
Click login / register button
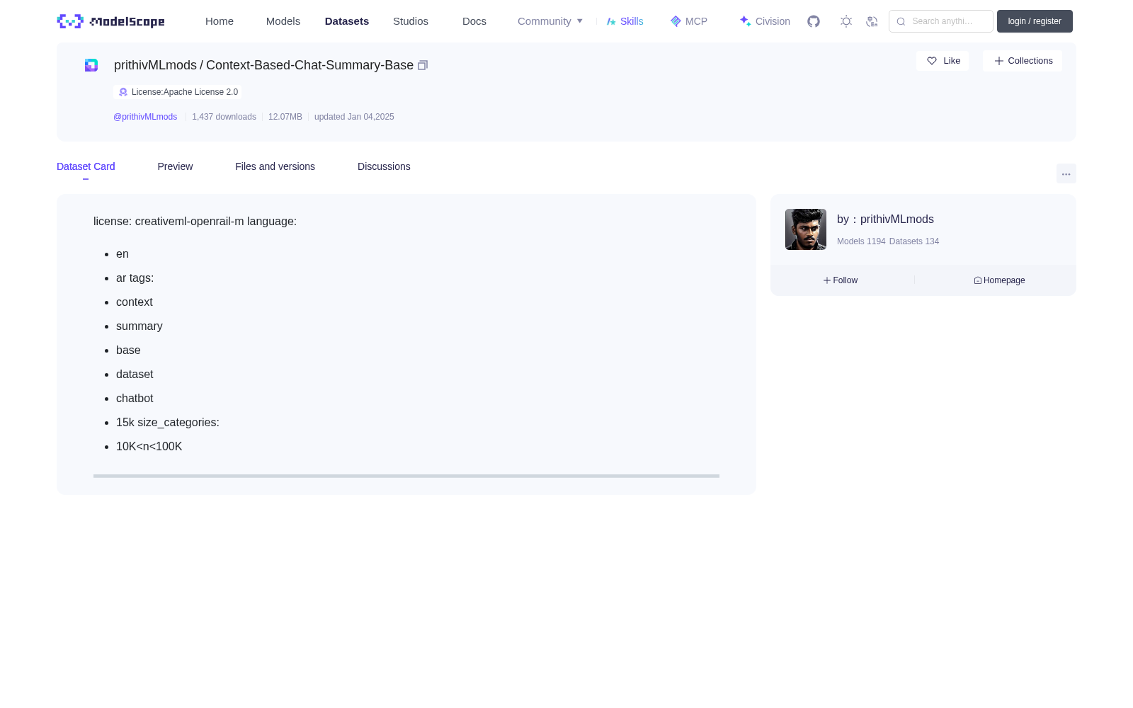(1035, 21)
